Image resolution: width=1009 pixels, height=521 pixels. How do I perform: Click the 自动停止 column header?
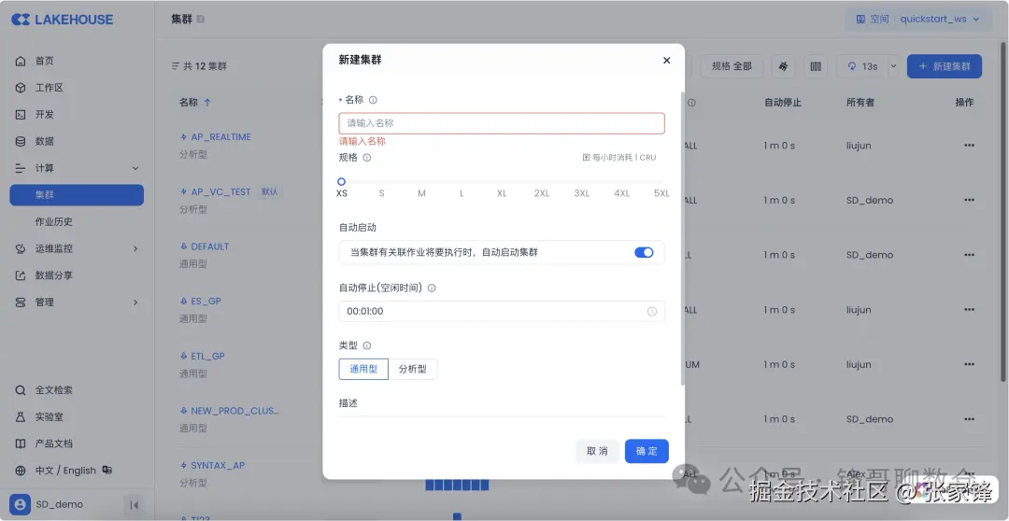click(x=783, y=103)
